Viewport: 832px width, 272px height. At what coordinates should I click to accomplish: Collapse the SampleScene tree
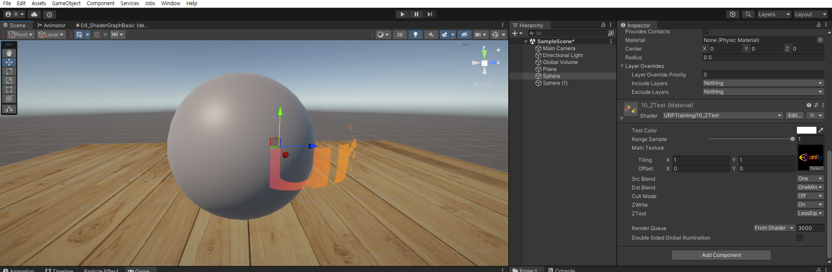(526, 42)
